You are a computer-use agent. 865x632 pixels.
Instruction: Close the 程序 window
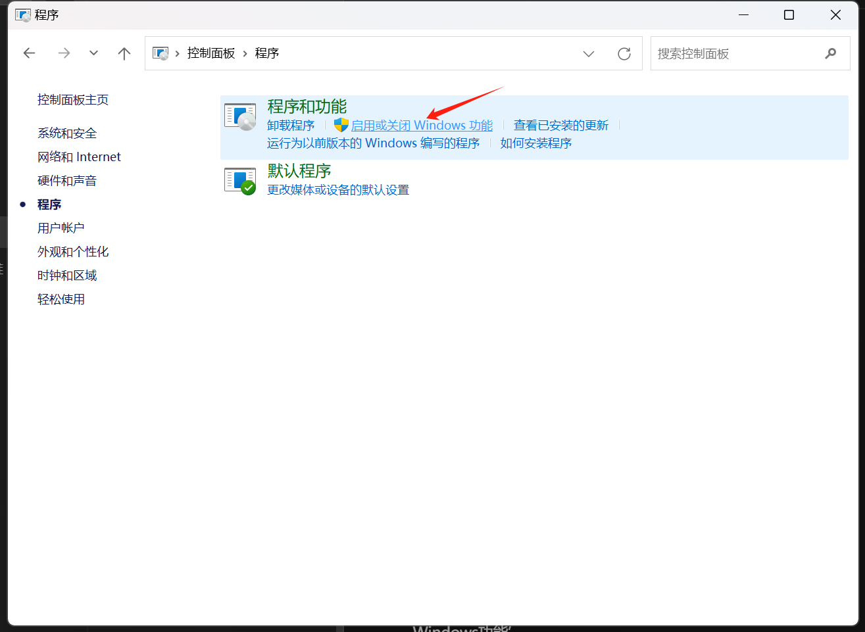click(835, 14)
